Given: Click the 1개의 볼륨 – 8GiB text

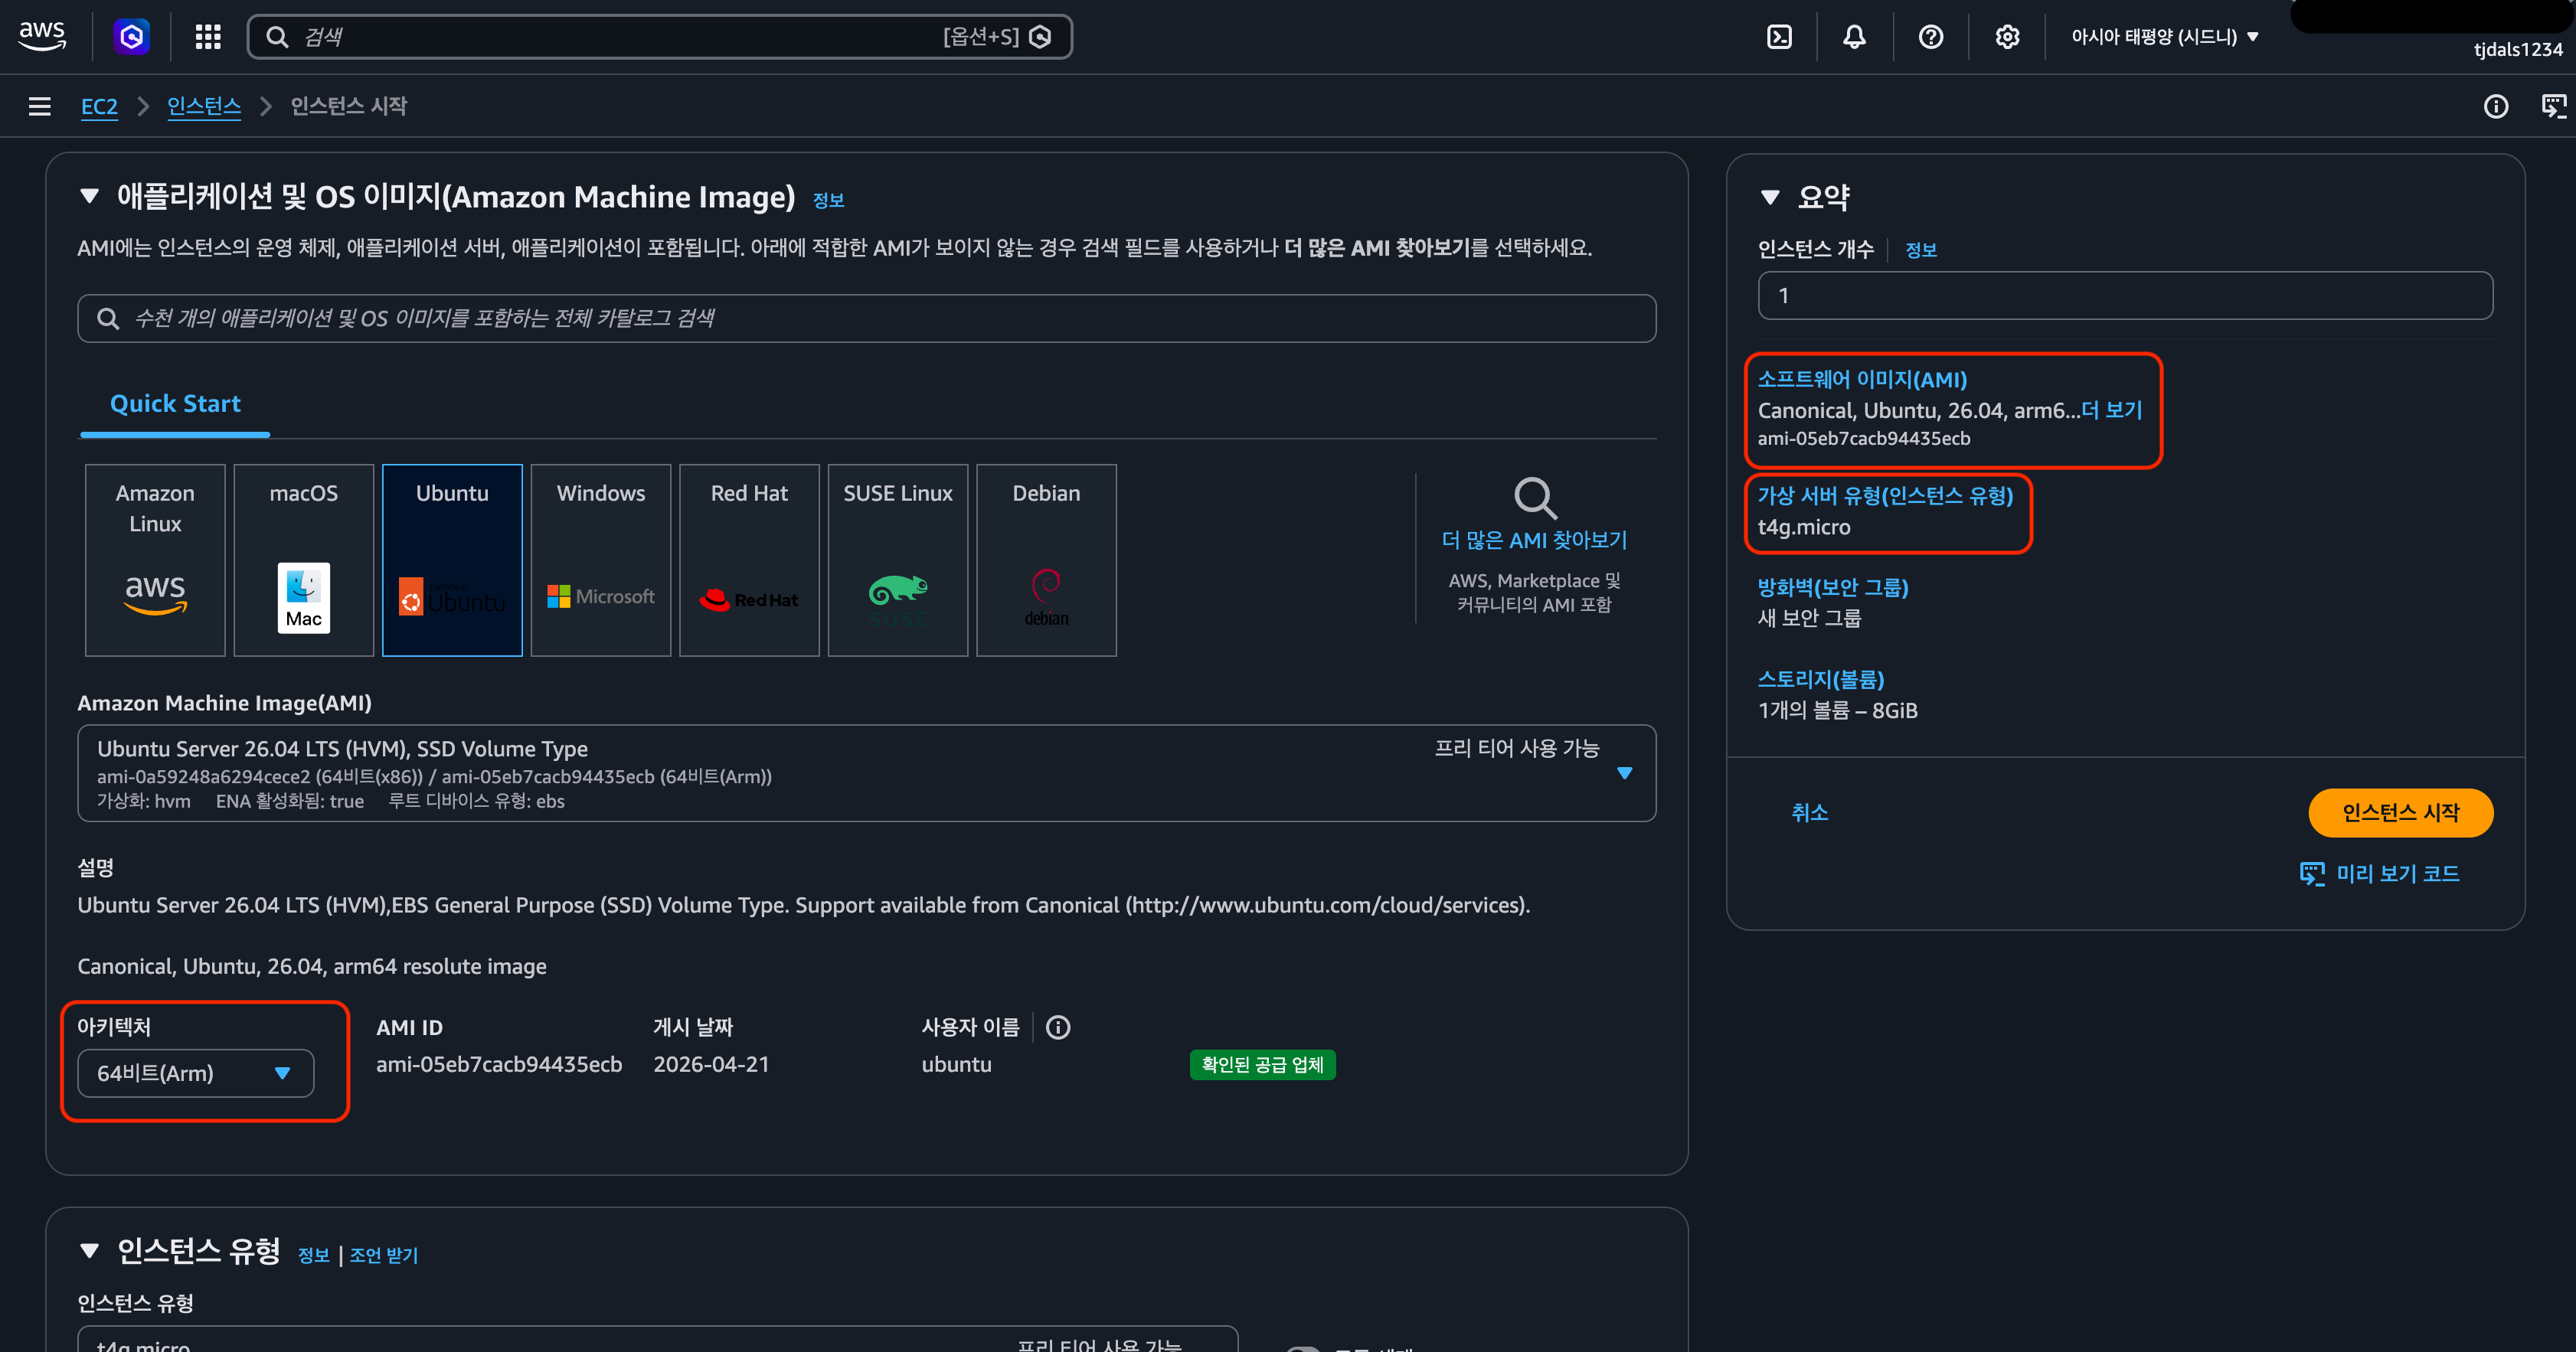Looking at the screenshot, I should (x=1837, y=710).
